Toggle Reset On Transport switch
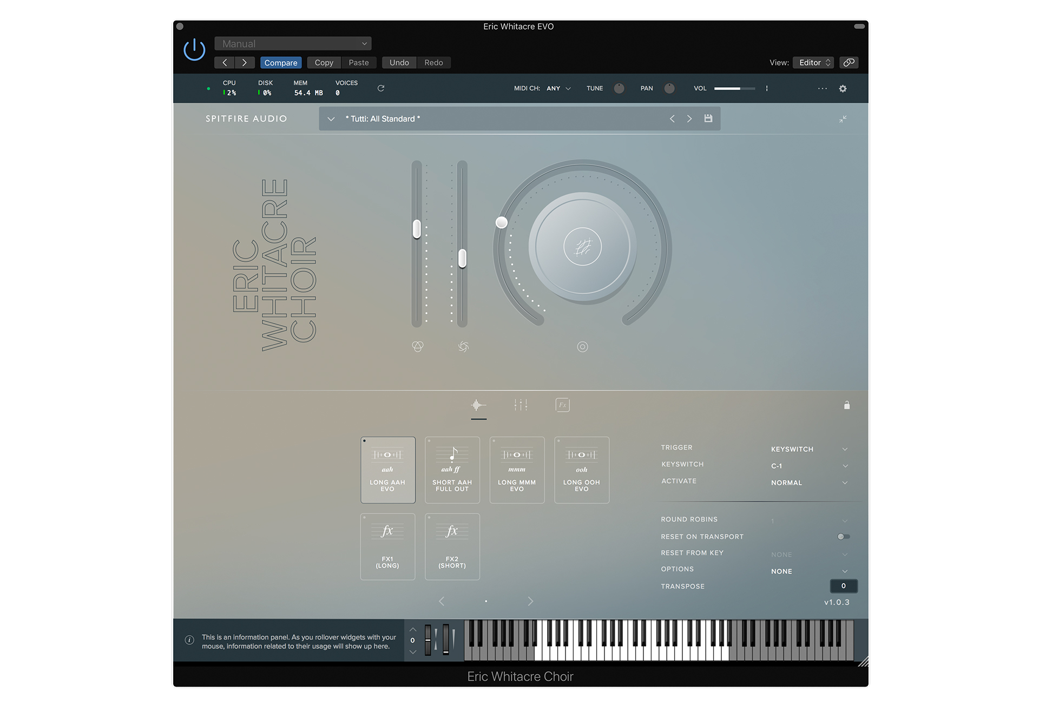Viewport: 1039px width, 712px height. coord(844,537)
